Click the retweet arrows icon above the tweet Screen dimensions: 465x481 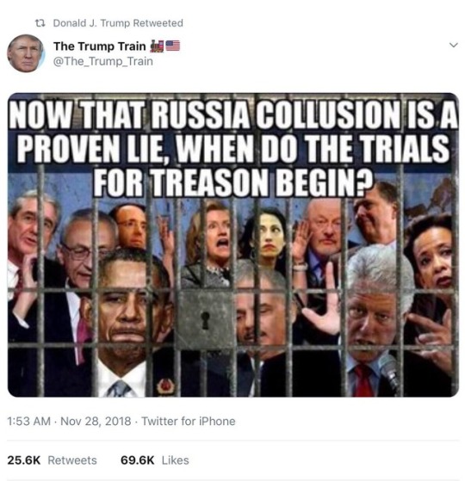pos(40,23)
